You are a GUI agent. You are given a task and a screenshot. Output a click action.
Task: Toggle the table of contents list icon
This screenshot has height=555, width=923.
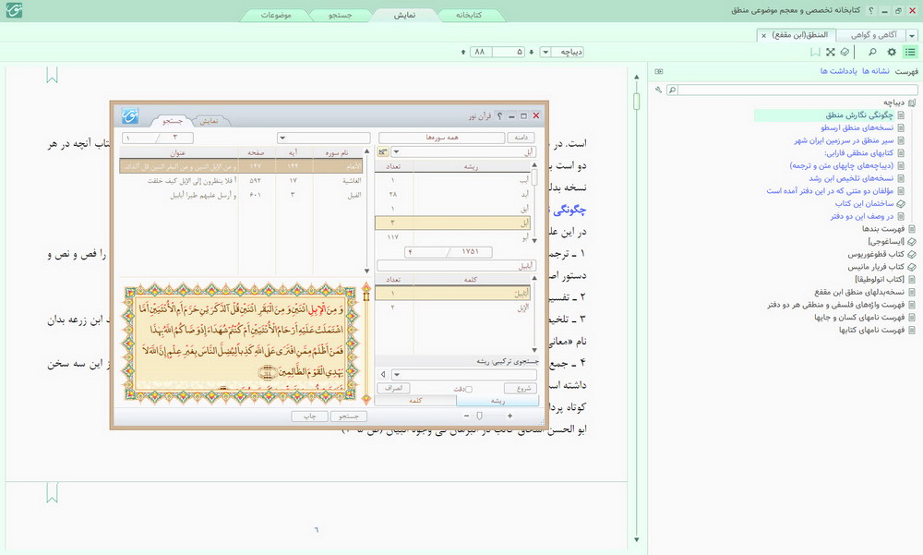point(910,52)
